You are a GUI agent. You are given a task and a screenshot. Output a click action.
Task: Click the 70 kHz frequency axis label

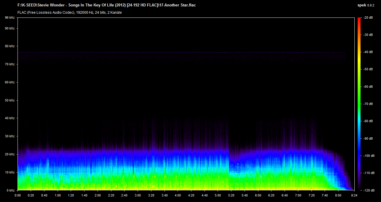click(x=10, y=64)
